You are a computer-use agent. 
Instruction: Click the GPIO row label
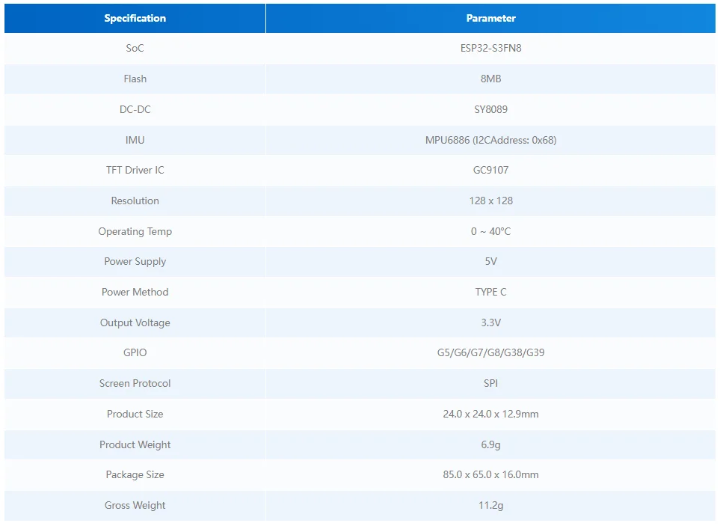135,353
